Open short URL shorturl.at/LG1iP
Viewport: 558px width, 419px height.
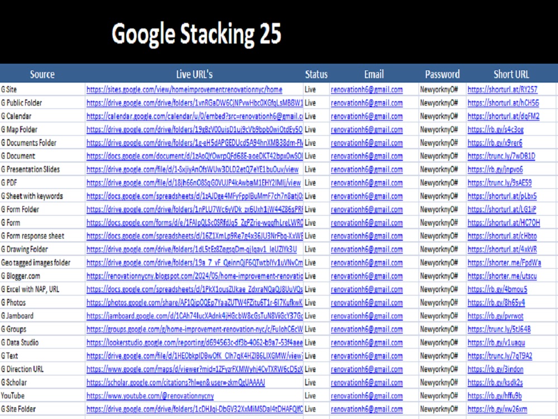coord(502,209)
